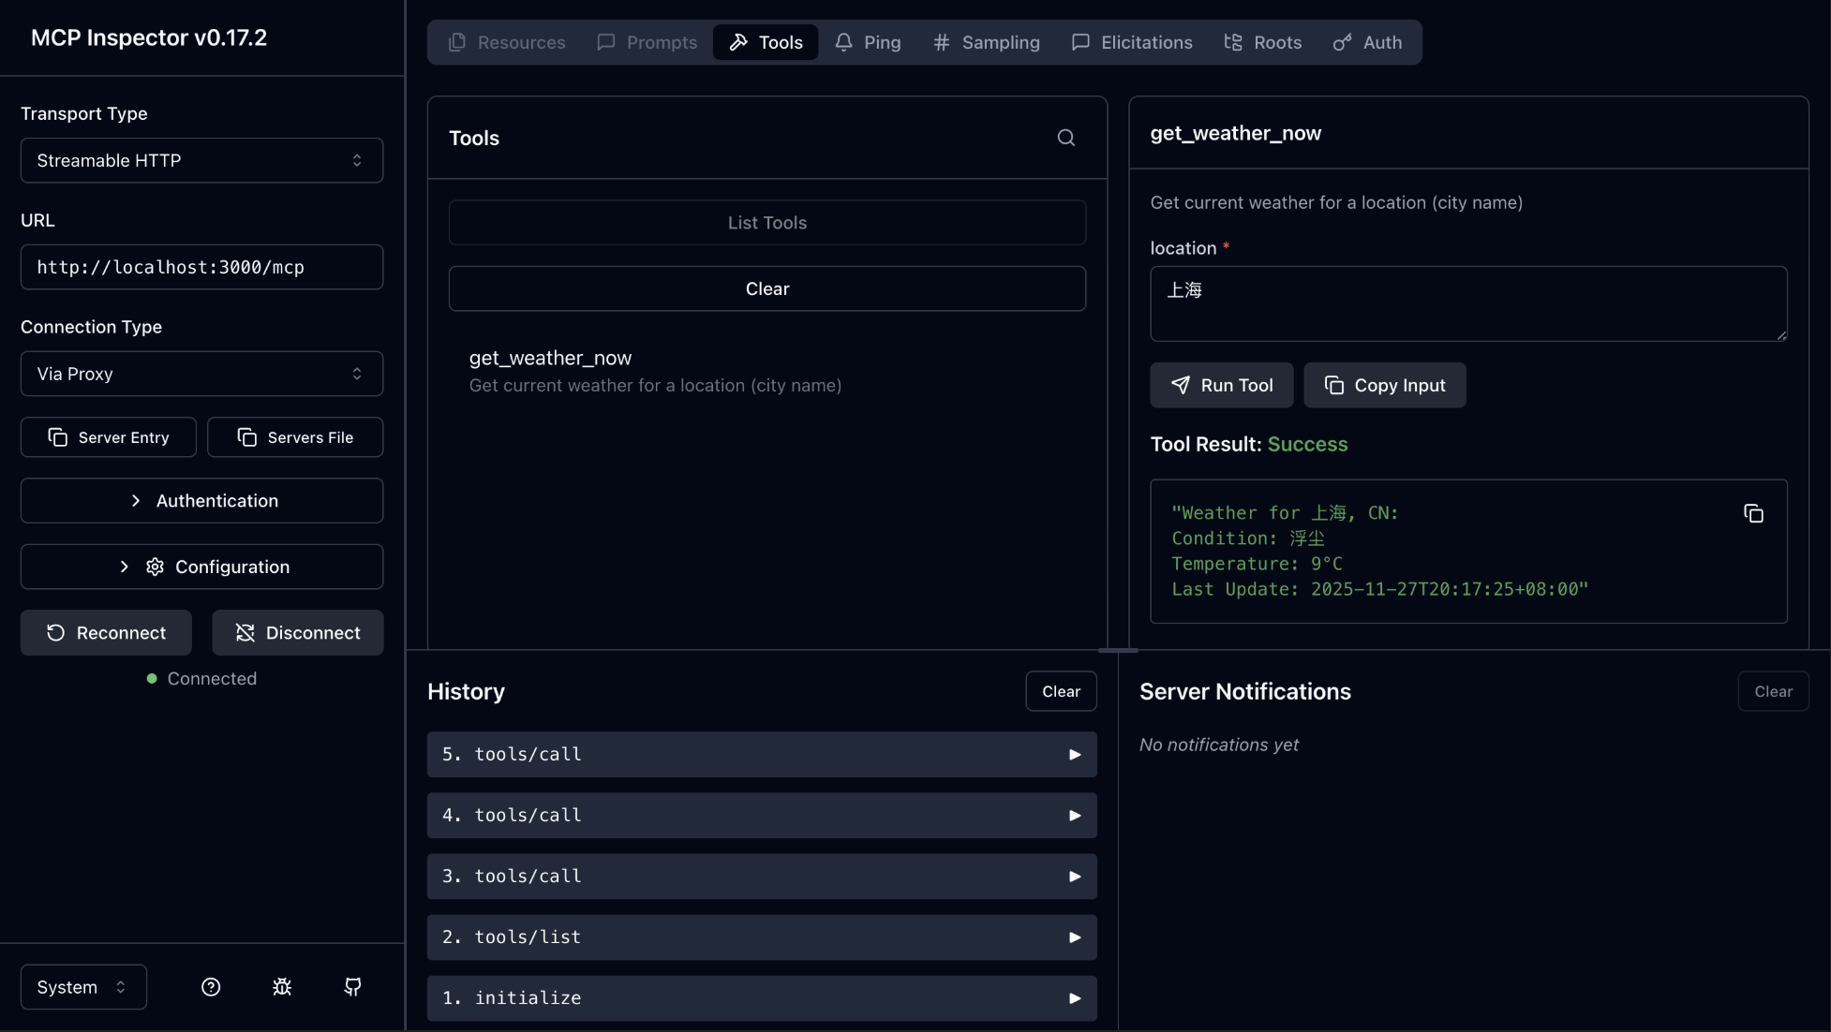Copy tool result with copy icon

point(1752,513)
